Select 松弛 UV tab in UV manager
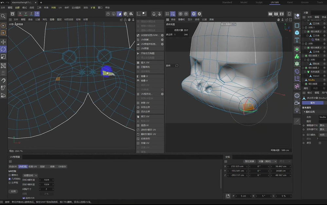The height and width of the screenshot is (205, 327). point(33,166)
